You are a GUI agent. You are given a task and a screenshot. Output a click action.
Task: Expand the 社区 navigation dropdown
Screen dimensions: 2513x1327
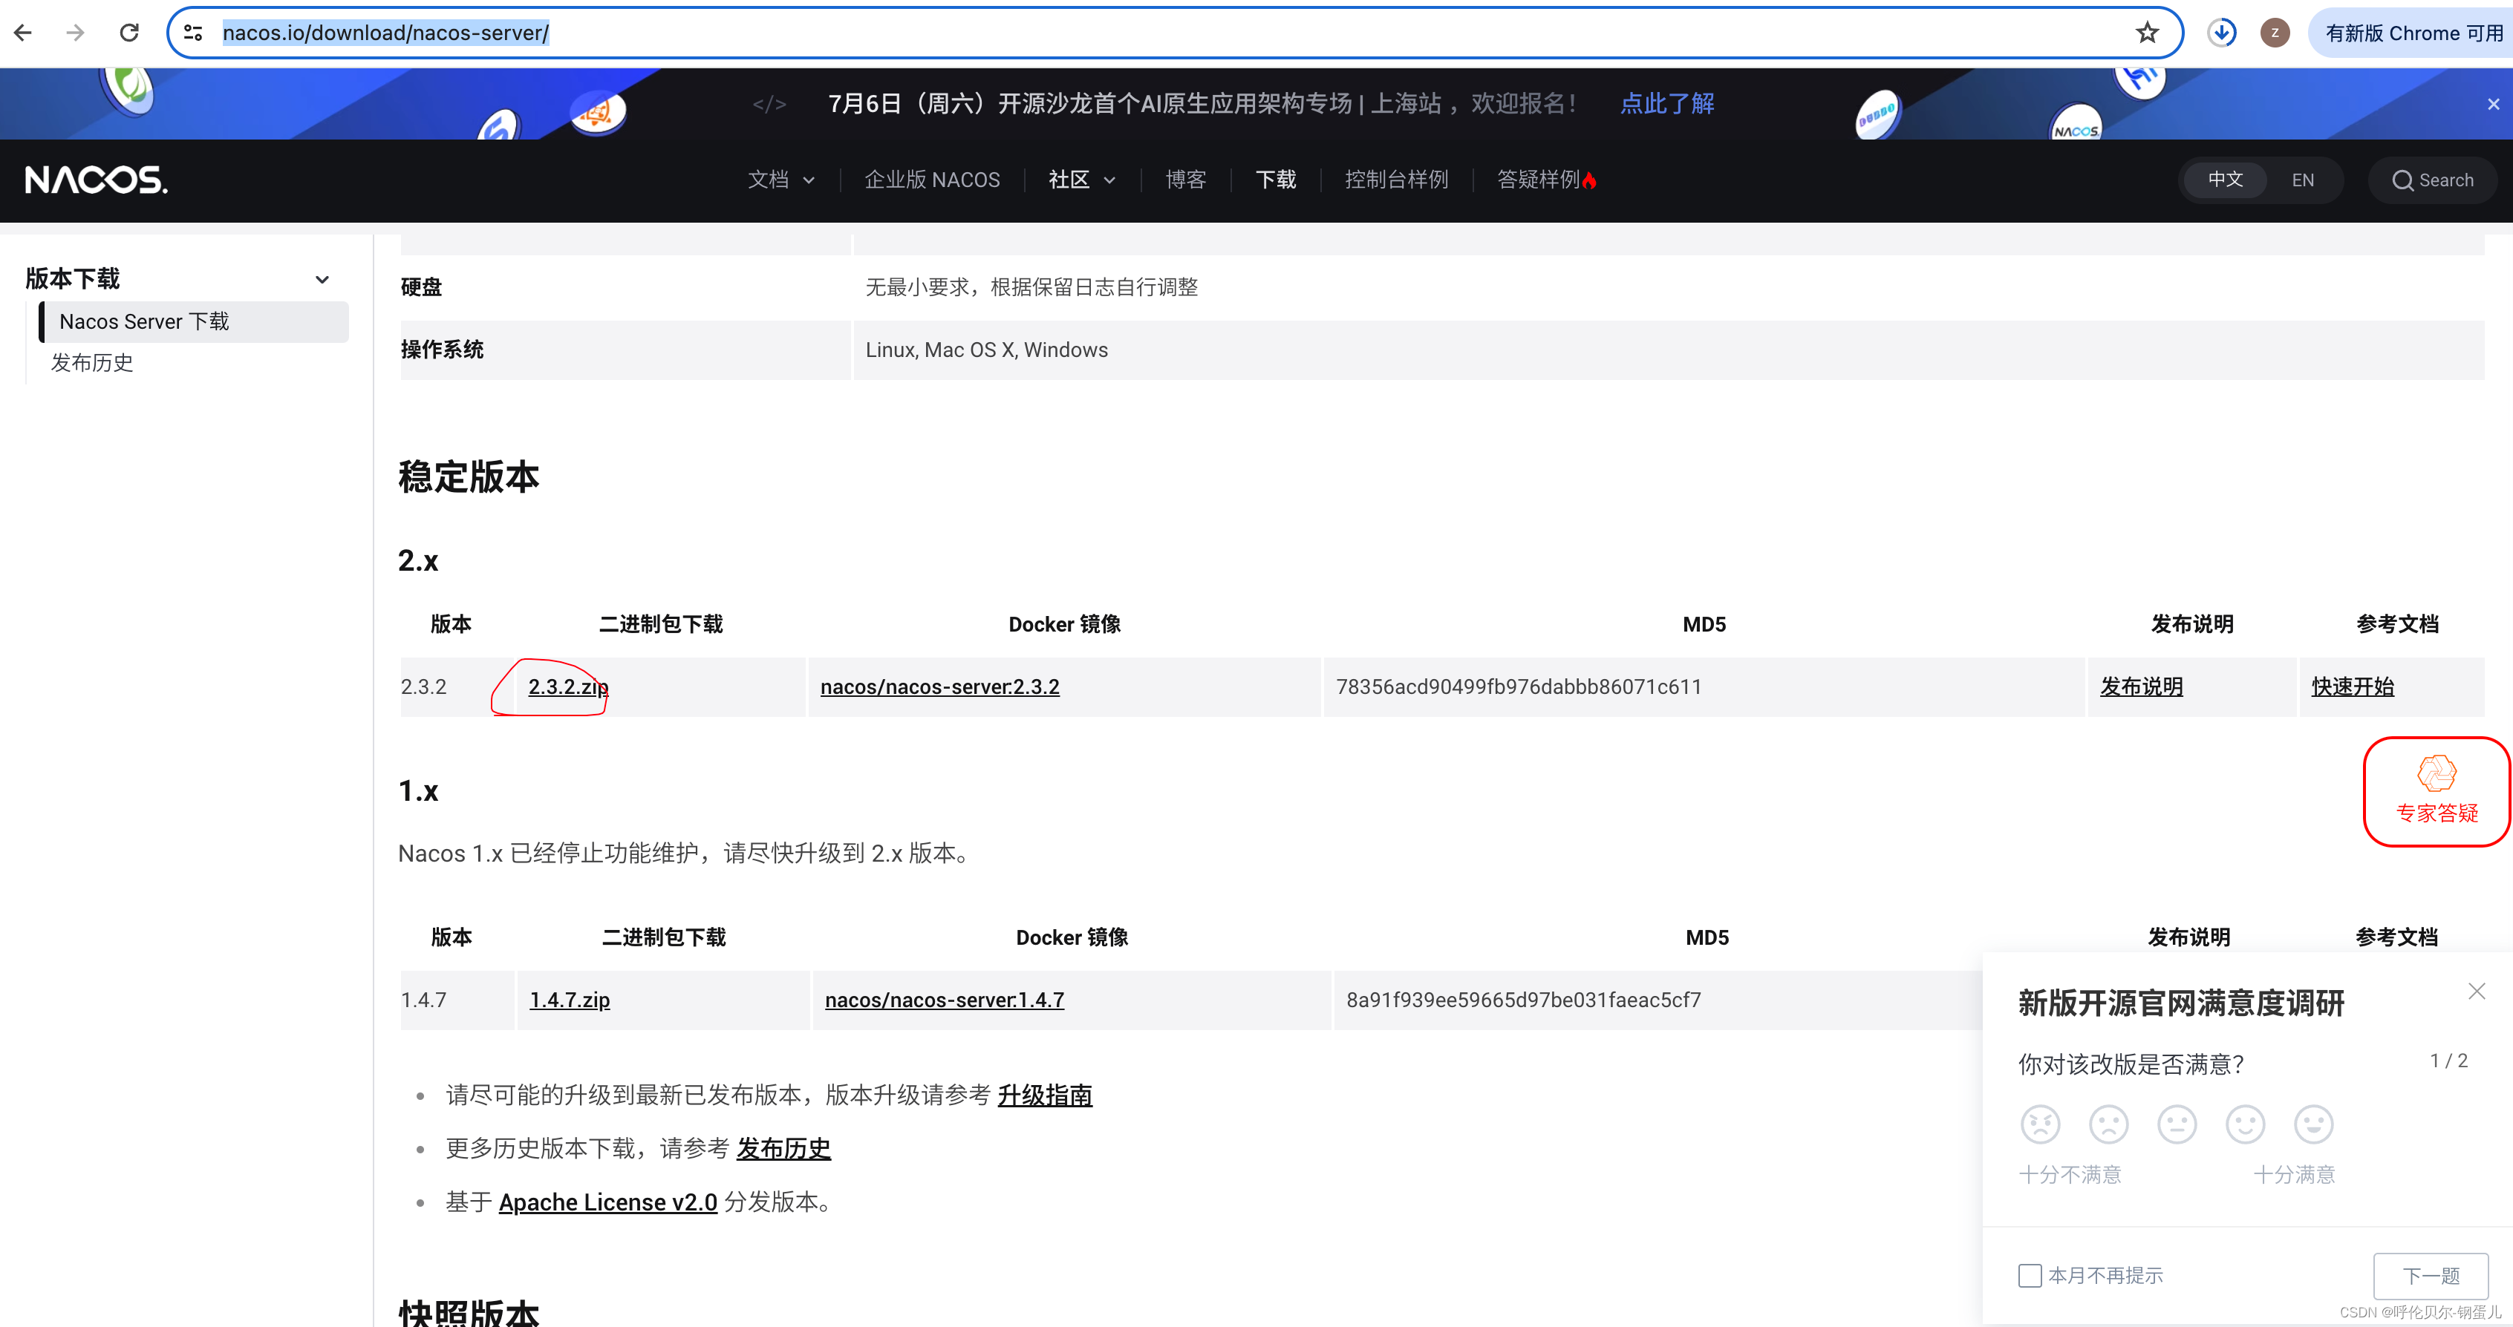1081,180
